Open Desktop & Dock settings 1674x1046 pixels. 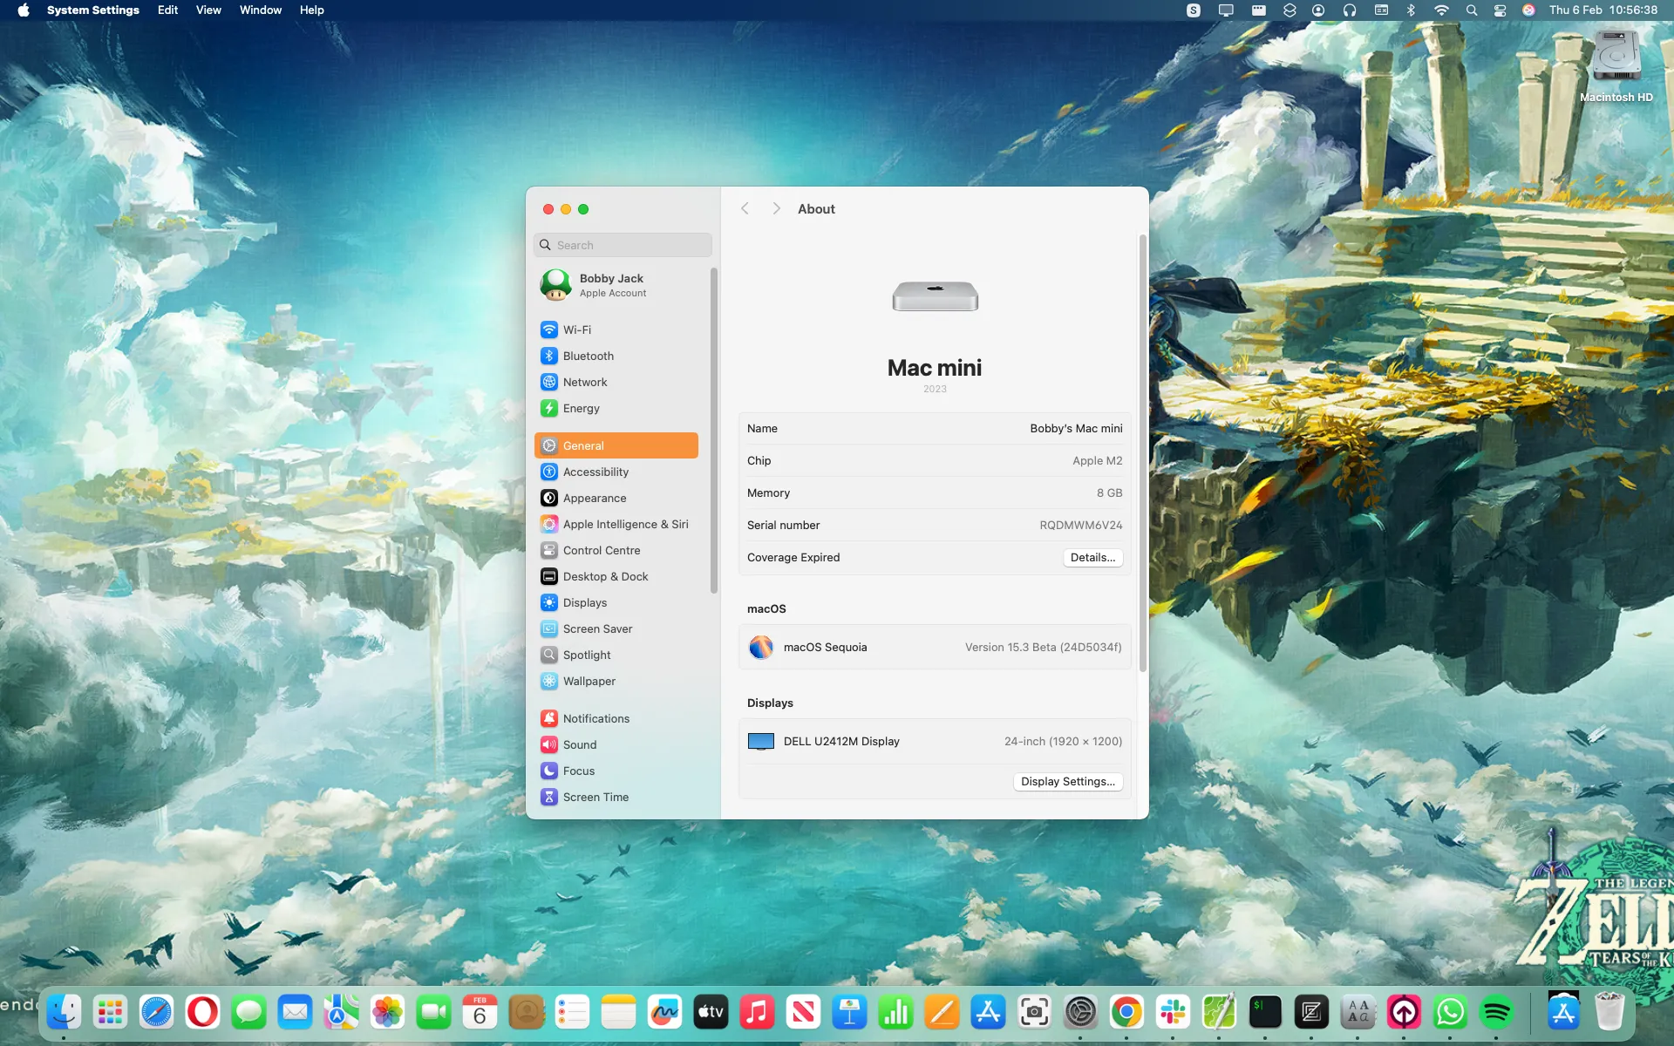[605, 576]
